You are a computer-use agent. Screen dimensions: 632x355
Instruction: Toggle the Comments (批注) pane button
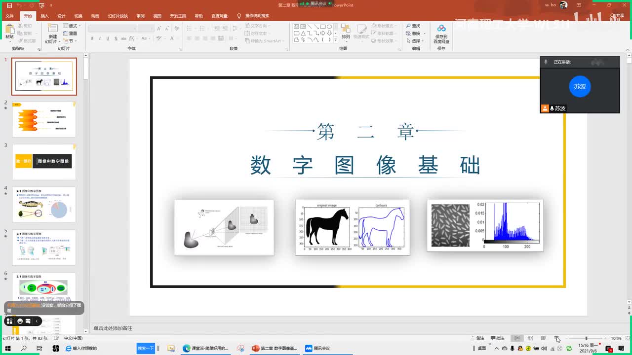(x=498, y=338)
